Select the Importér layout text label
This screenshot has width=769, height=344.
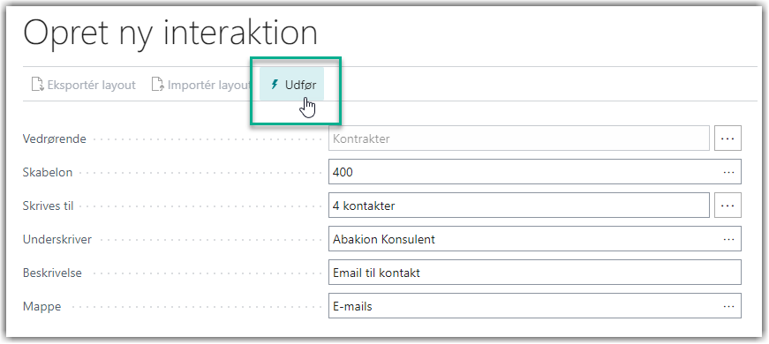pos(209,86)
